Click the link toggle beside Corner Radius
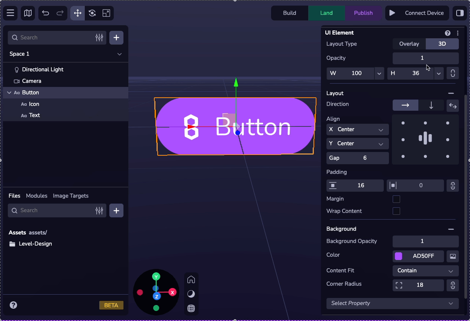The image size is (470, 321). pyautogui.click(x=452, y=285)
